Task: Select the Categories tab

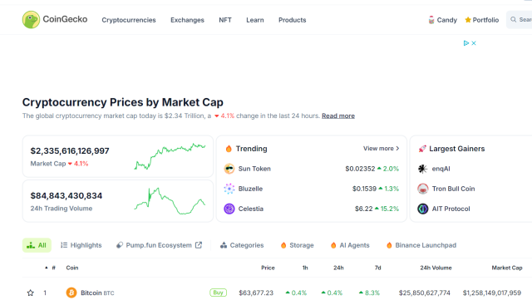Action: (242, 245)
